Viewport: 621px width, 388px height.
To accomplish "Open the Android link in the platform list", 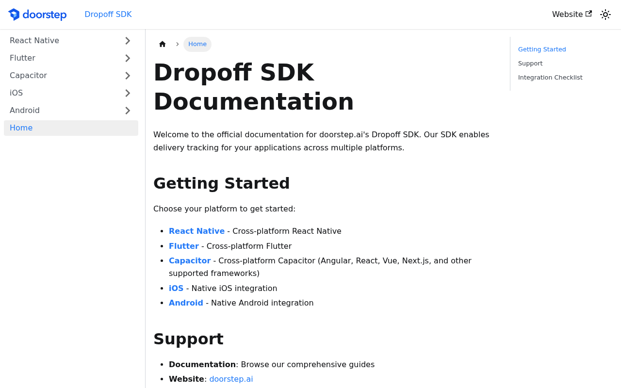I will pyautogui.click(x=186, y=303).
